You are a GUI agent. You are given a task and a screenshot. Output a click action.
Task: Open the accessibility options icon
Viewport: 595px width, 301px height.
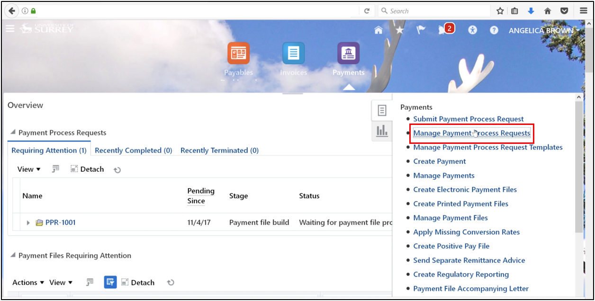pyautogui.click(x=472, y=30)
